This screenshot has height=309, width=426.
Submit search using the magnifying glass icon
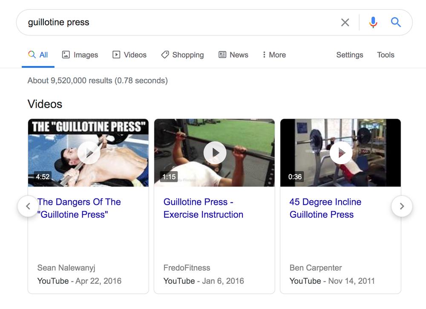[396, 22]
